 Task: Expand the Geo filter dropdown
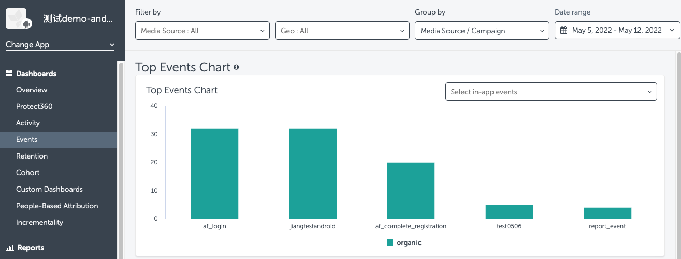342,31
